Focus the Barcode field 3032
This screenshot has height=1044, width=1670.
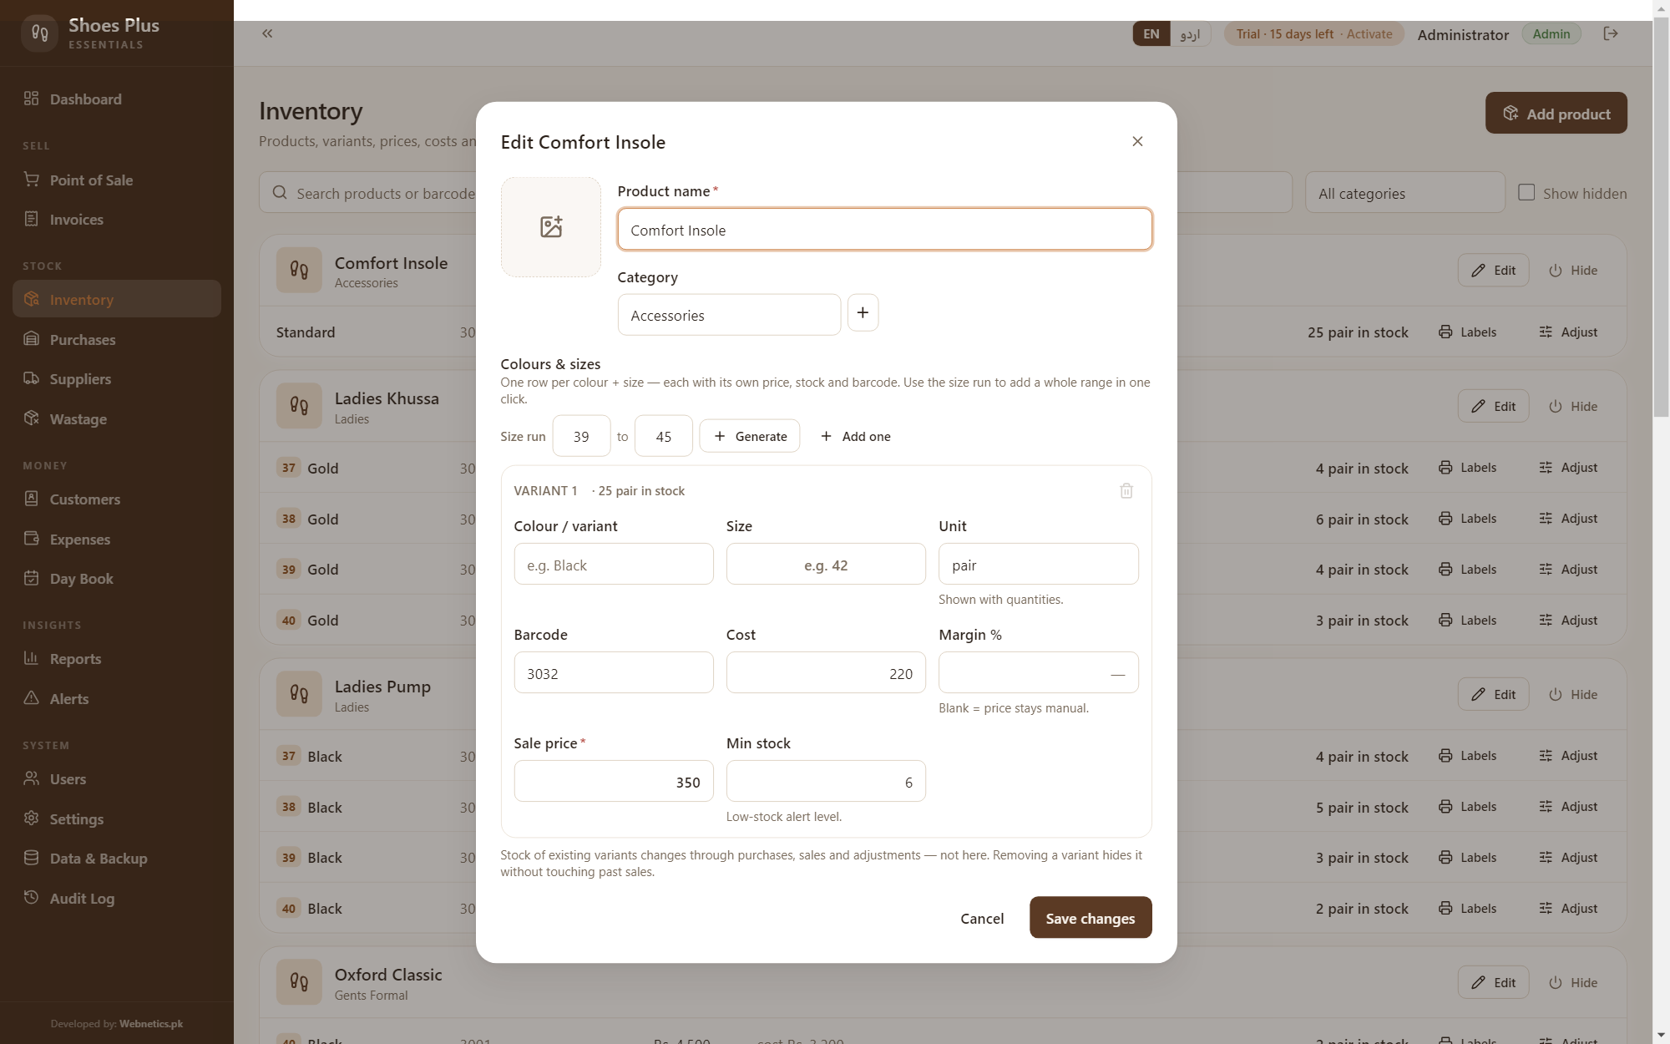(x=614, y=672)
